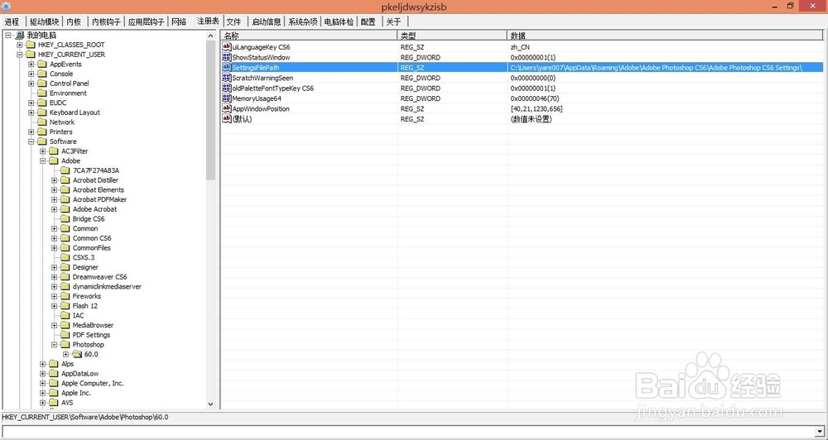
Task: Sort by the 数据 column header
Action: [x=666, y=36]
